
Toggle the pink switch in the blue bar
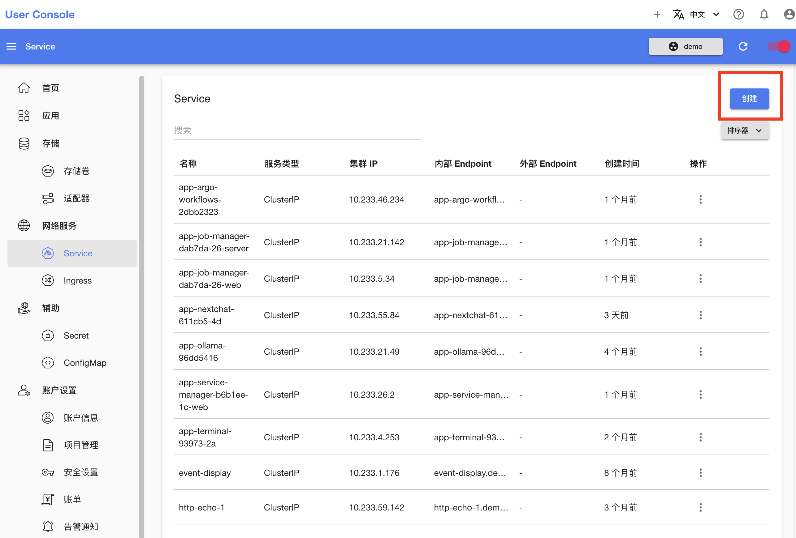click(x=779, y=46)
